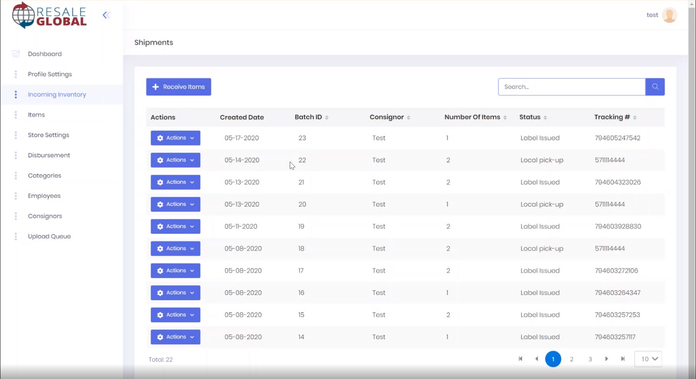Open Consignors in the sidebar
Image resolution: width=696 pixels, height=379 pixels.
pyautogui.click(x=45, y=216)
